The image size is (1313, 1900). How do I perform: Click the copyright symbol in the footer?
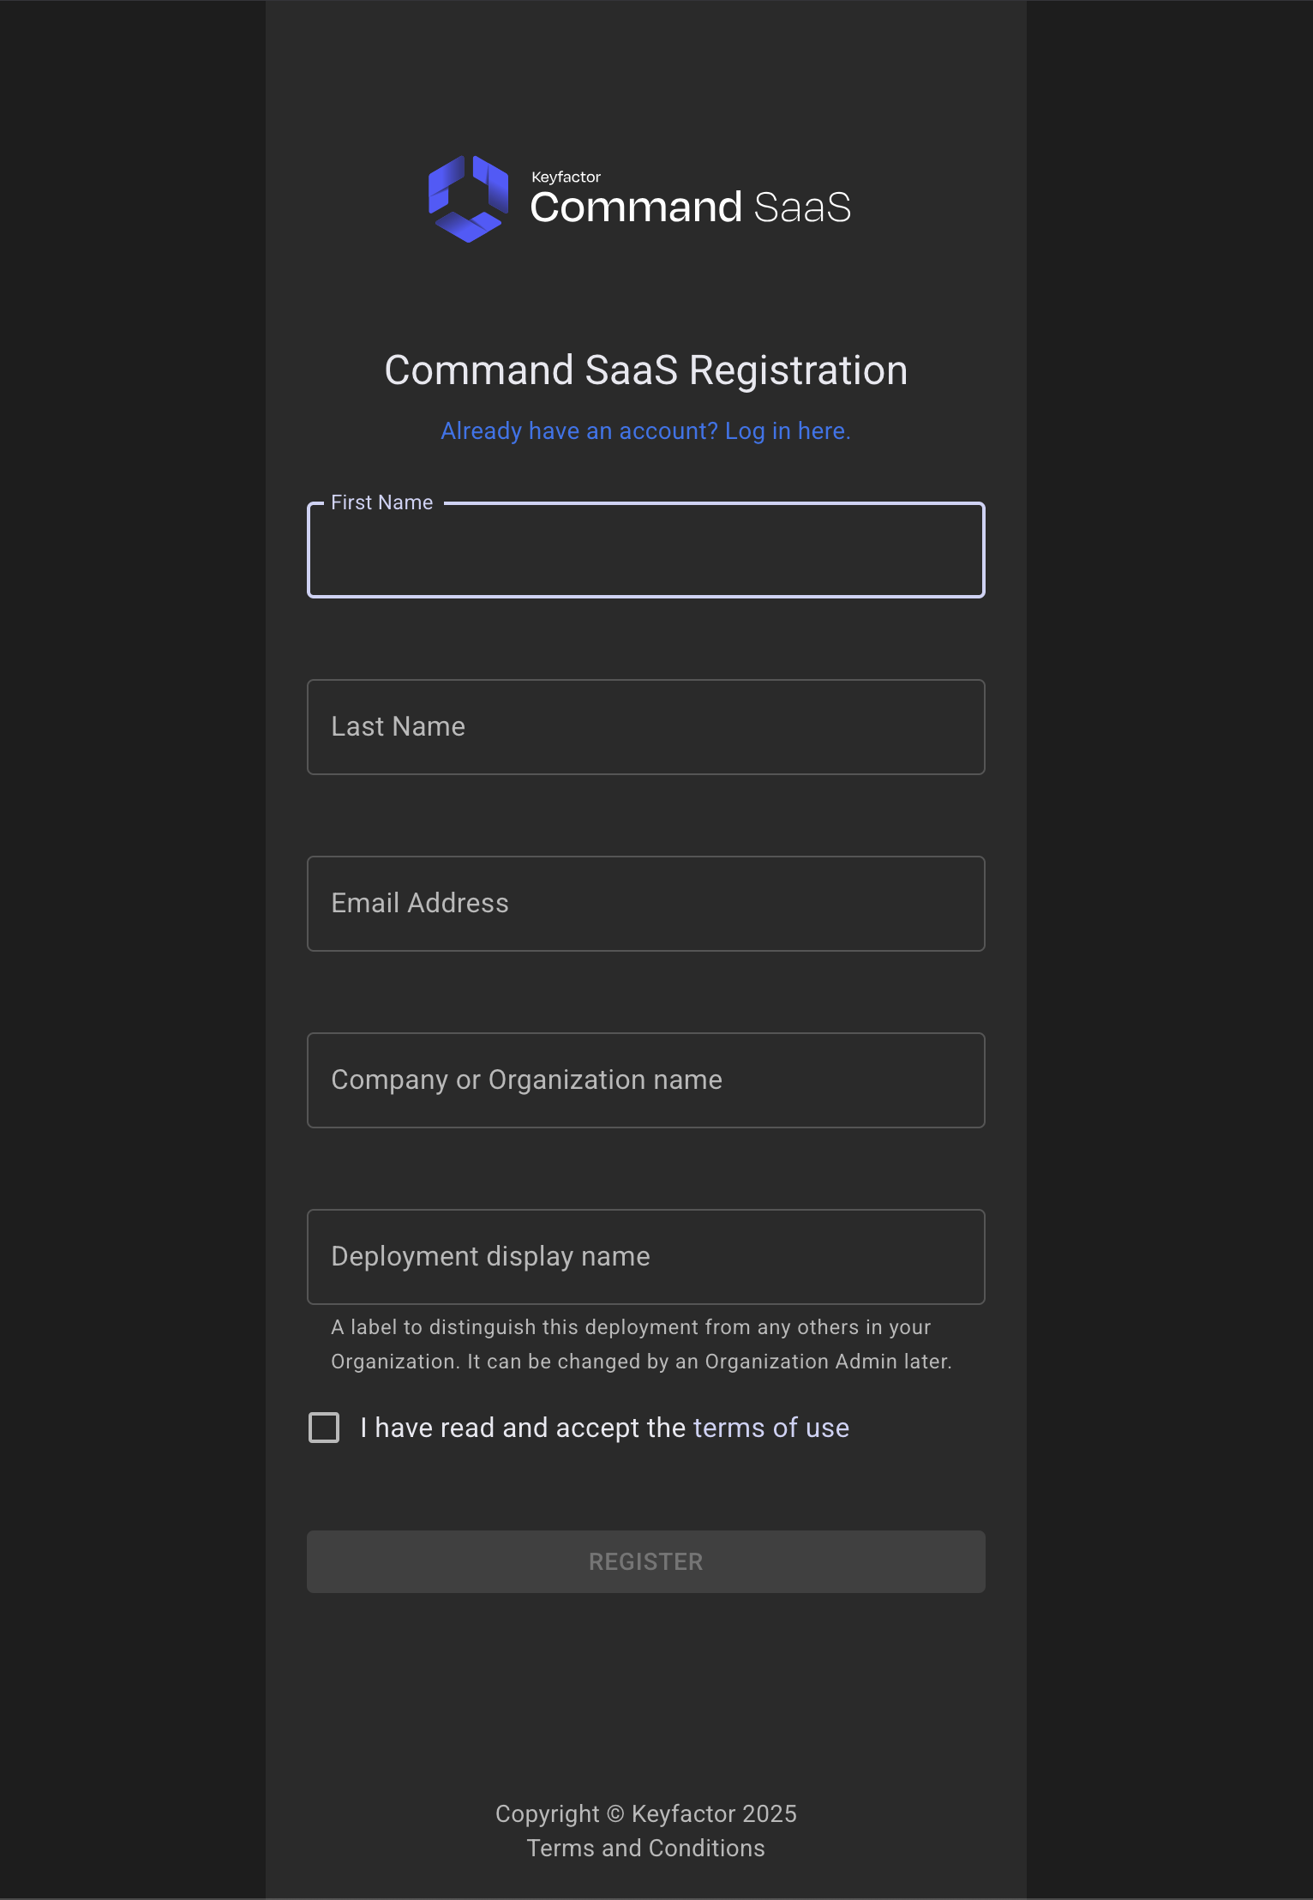[x=615, y=1813]
